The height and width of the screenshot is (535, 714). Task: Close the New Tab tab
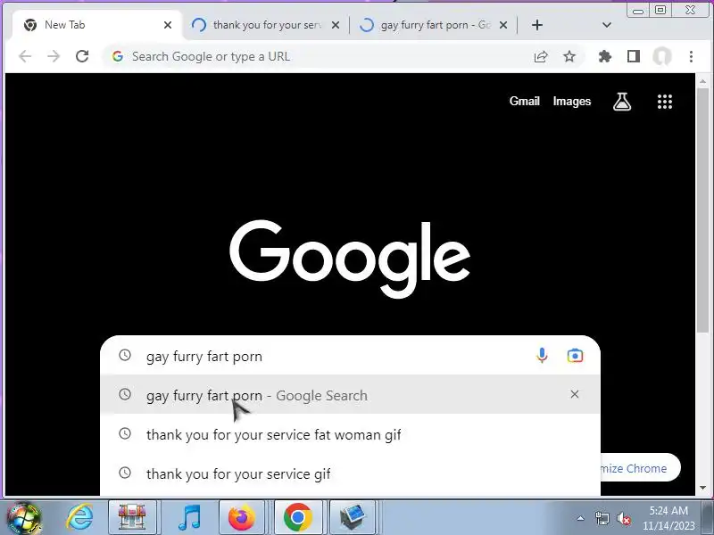point(168,25)
